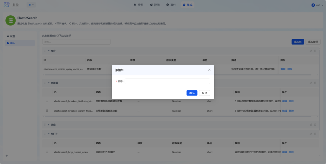
Task: Click 编辑 for 字段数据断路器触发次数 row
Action: [284, 101]
